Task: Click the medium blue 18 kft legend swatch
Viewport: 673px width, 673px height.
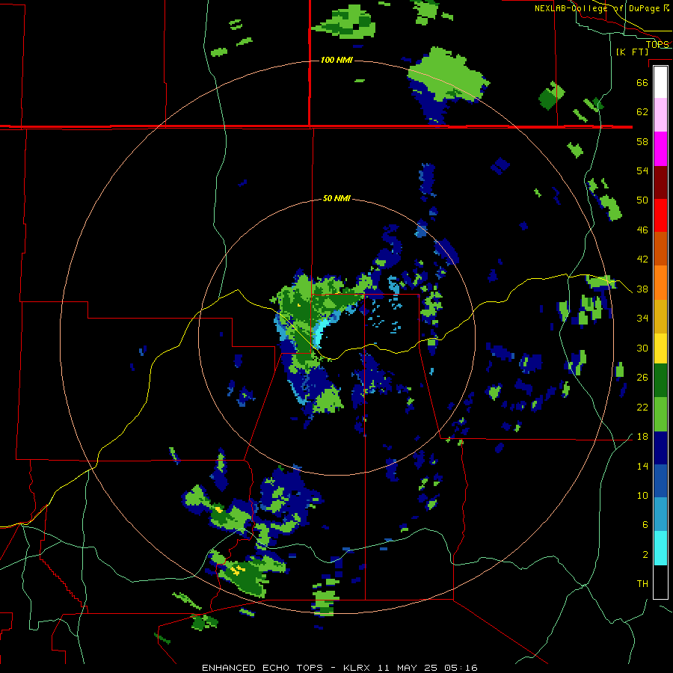Action: coord(660,481)
